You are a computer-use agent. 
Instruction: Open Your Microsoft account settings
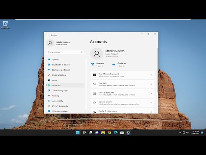point(122,75)
